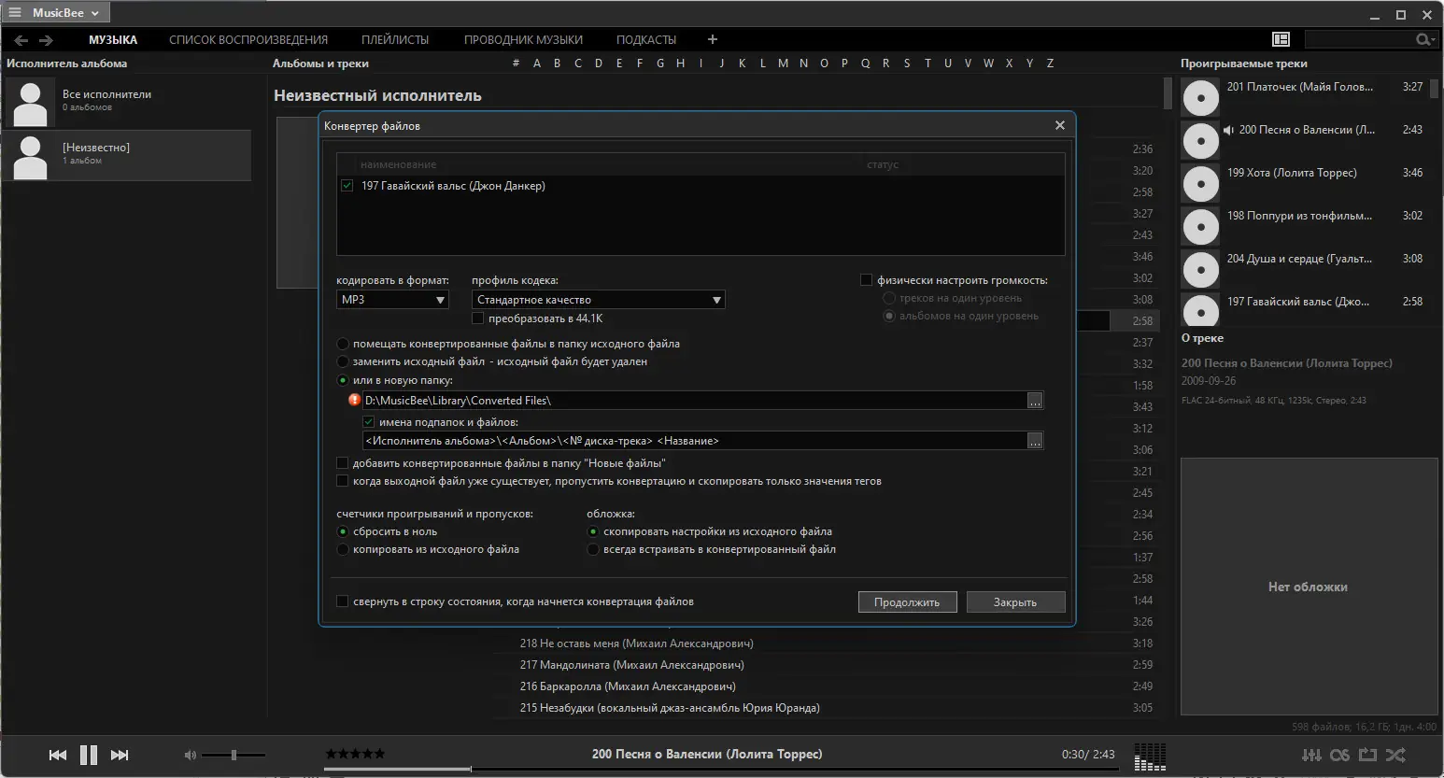The image size is (1444, 778).
Task: Add a new tab with plus icon
Action: pyautogui.click(x=713, y=39)
